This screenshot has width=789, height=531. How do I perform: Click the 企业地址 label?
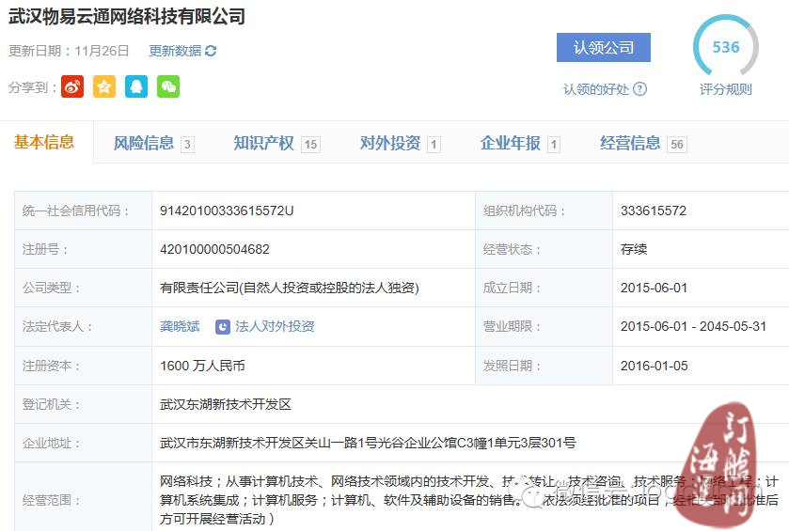point(52,443)
